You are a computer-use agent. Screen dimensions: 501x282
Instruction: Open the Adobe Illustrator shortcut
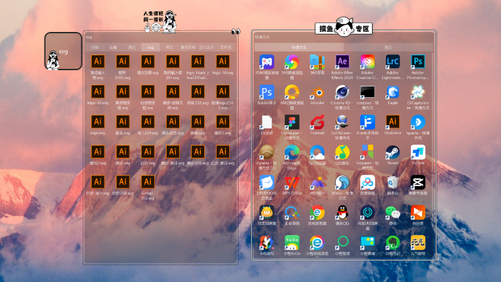[x=393, y=122]
